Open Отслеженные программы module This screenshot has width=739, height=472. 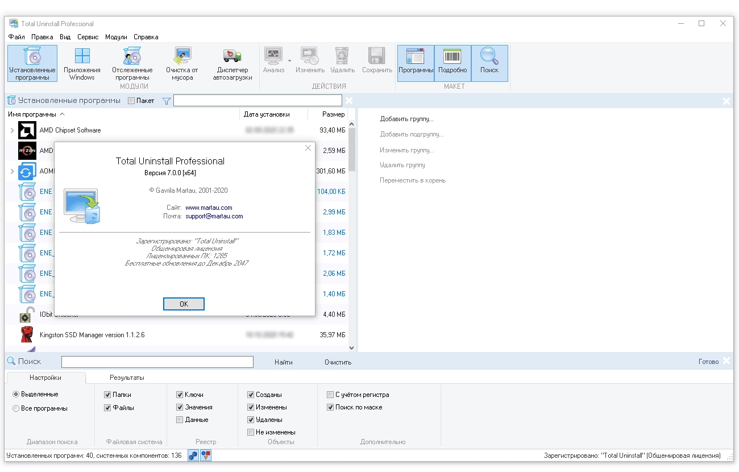coord(132,64)
